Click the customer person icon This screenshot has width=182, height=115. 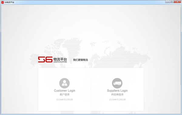click(64, 83)
